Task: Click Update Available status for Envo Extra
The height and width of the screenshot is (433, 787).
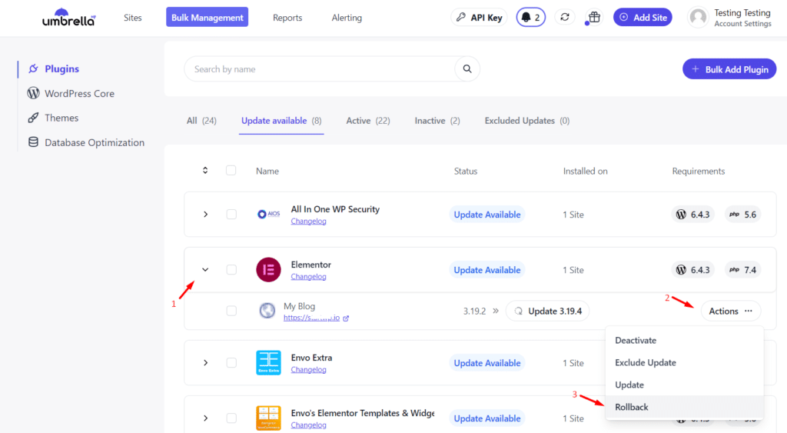Action: pyautogui.click(x=486, y=363)
